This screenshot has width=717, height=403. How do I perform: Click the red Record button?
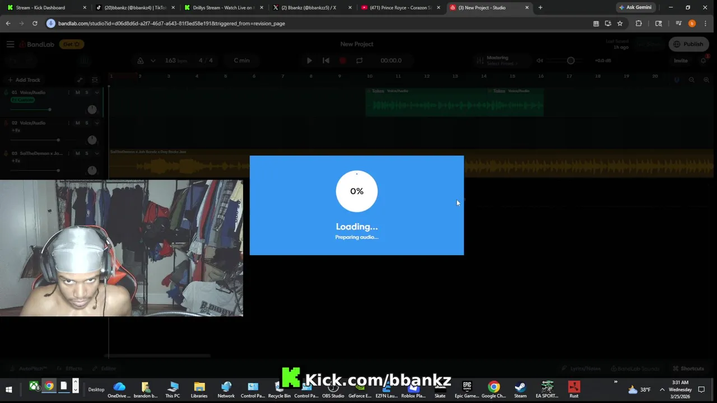point(343,60)
